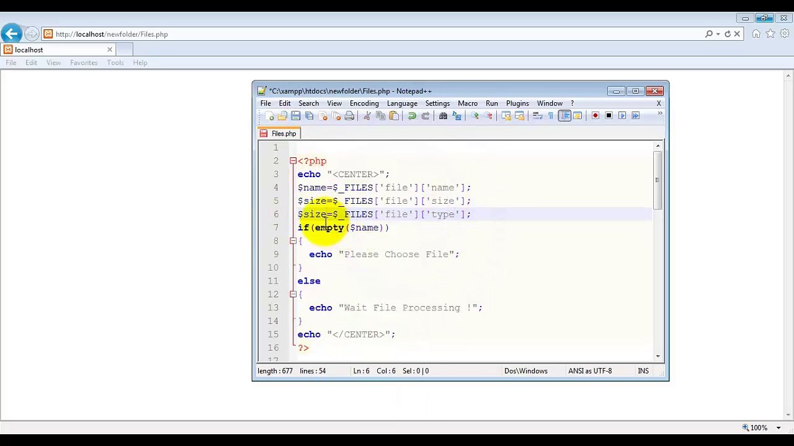
Task: Expand the toolbar overflow chevron
Action: click(659, 114)
